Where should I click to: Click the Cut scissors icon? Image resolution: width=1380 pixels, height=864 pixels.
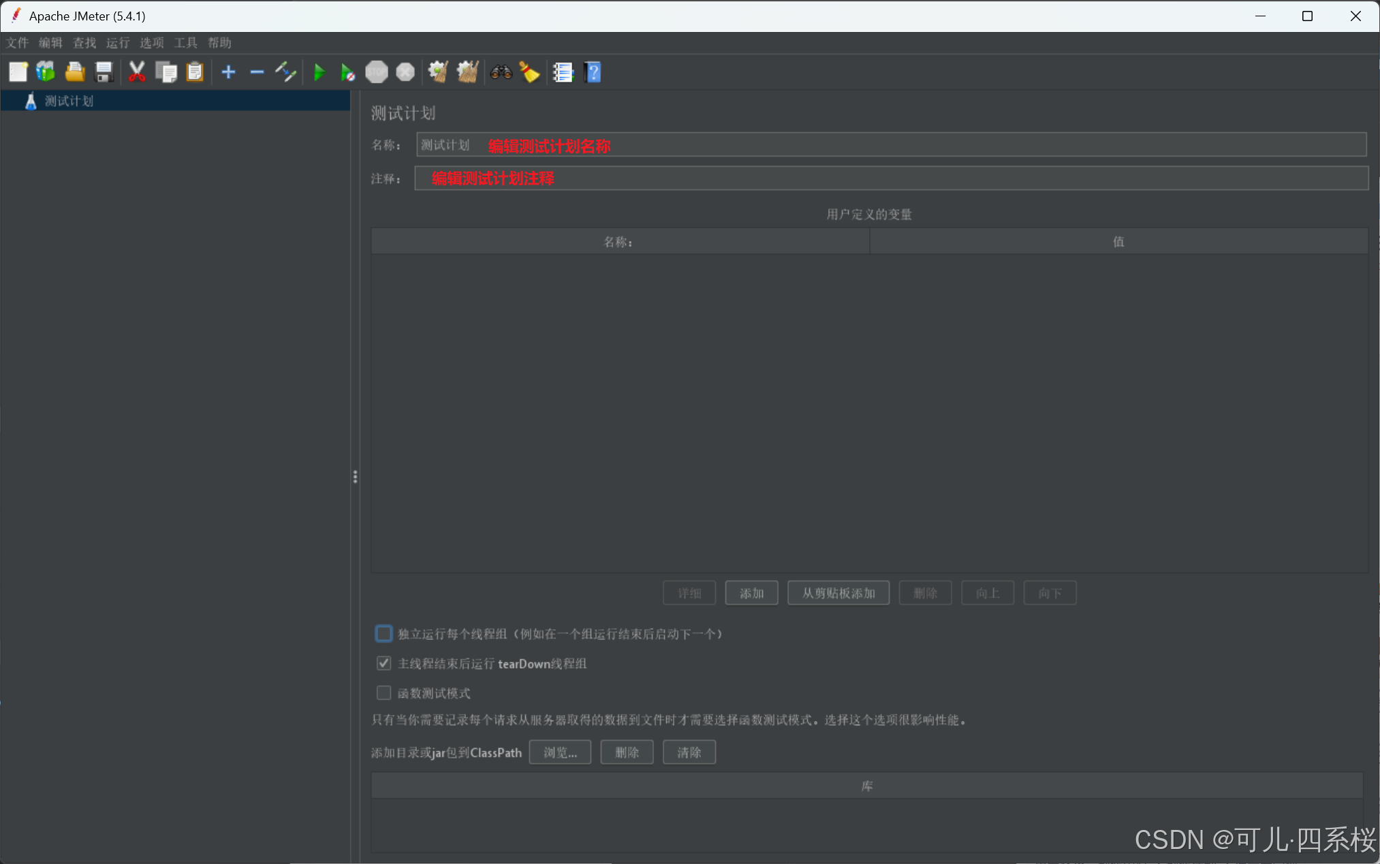[137, 72]
